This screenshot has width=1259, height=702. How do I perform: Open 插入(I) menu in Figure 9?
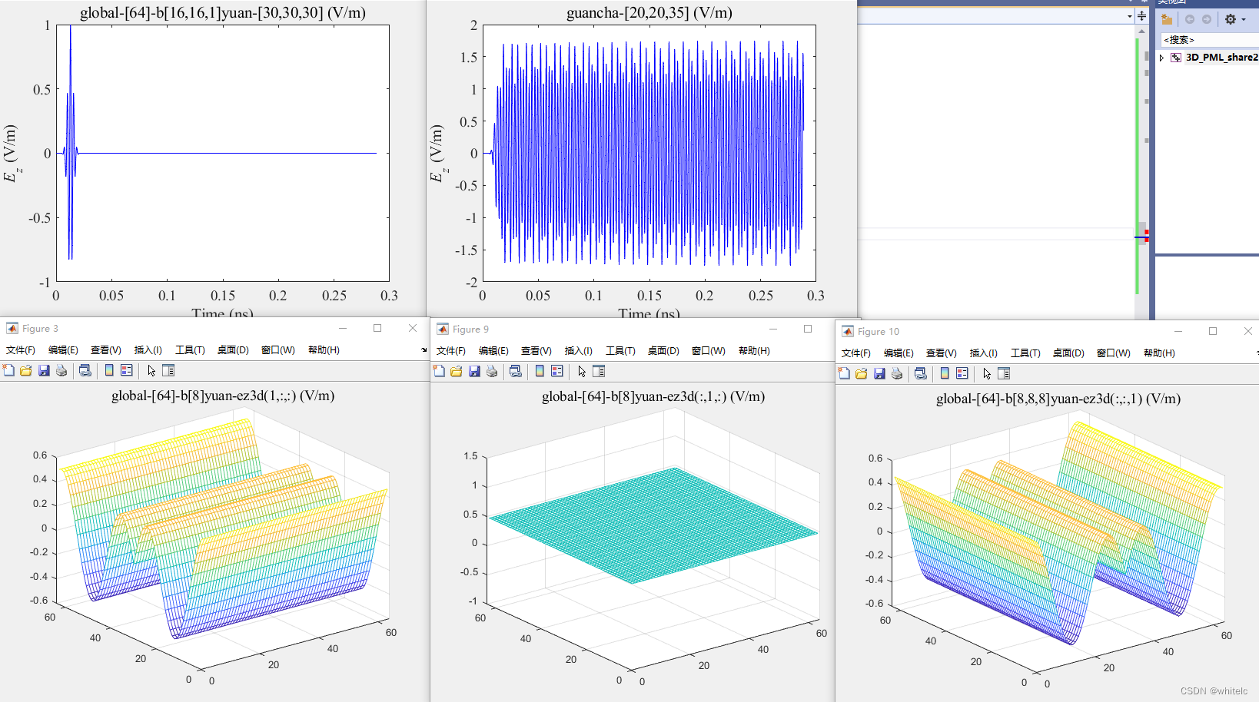pyautogui.click(x=578, y=351)
